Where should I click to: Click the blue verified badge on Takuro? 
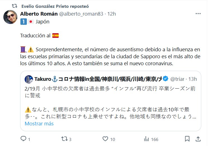[x=166, y=79]
